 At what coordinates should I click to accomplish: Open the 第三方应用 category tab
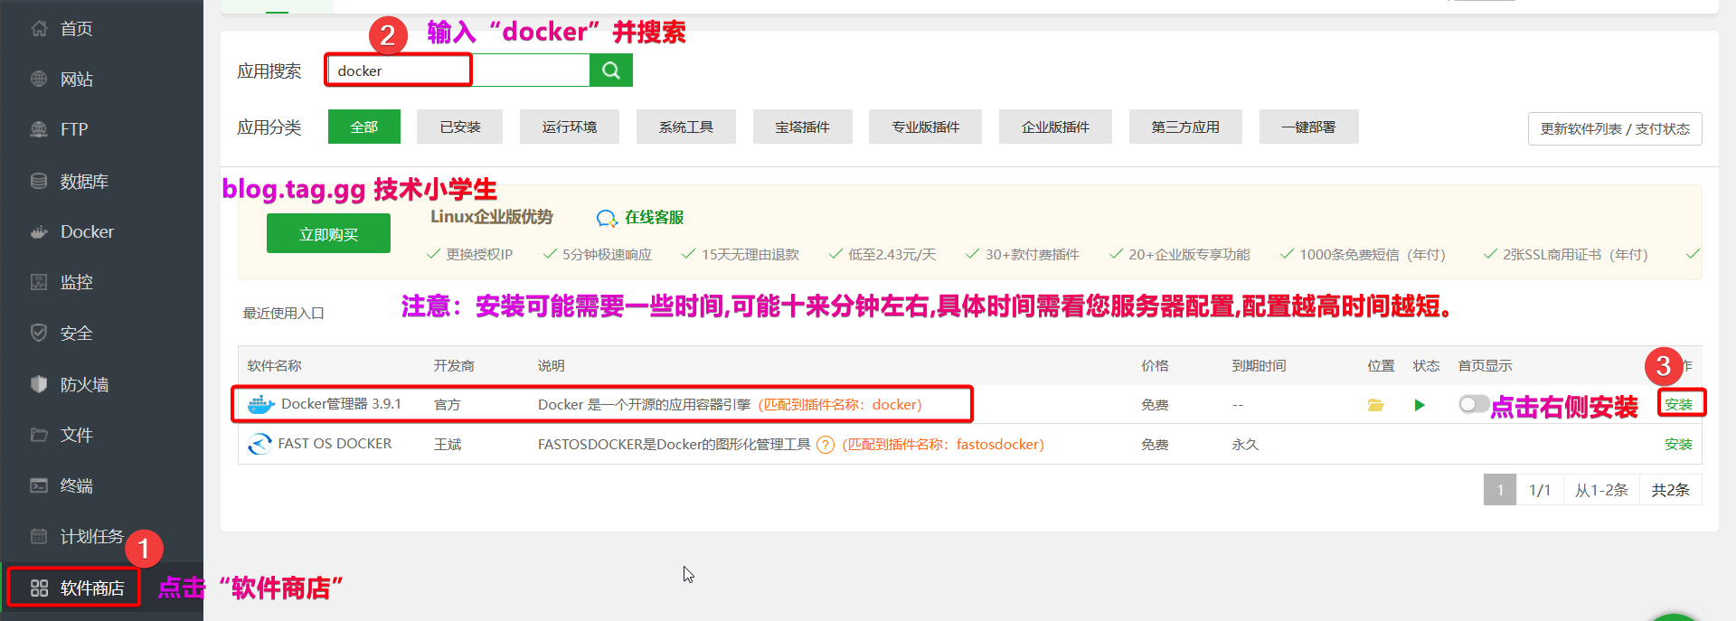click(1184, 127)
